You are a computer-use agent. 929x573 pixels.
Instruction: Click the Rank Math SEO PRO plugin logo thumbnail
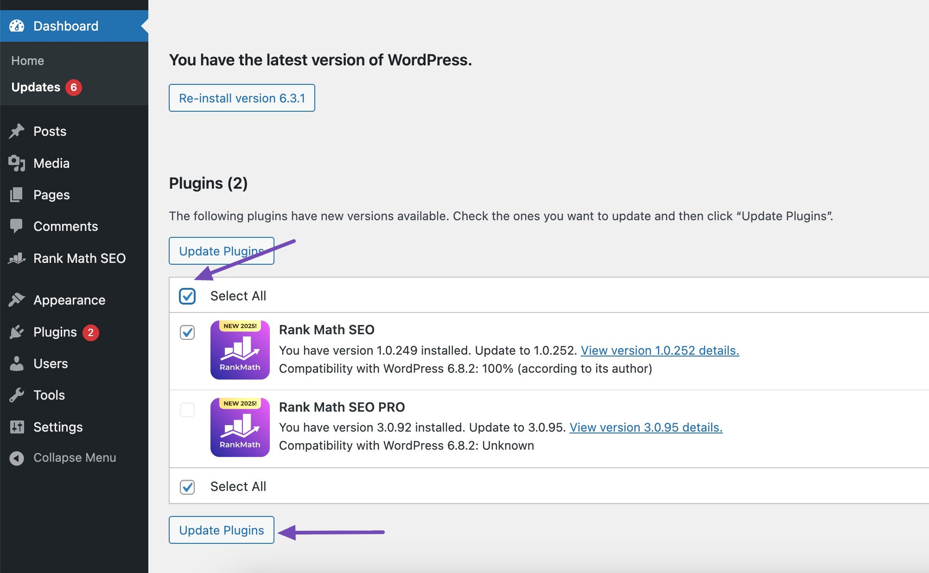[240, 427]
